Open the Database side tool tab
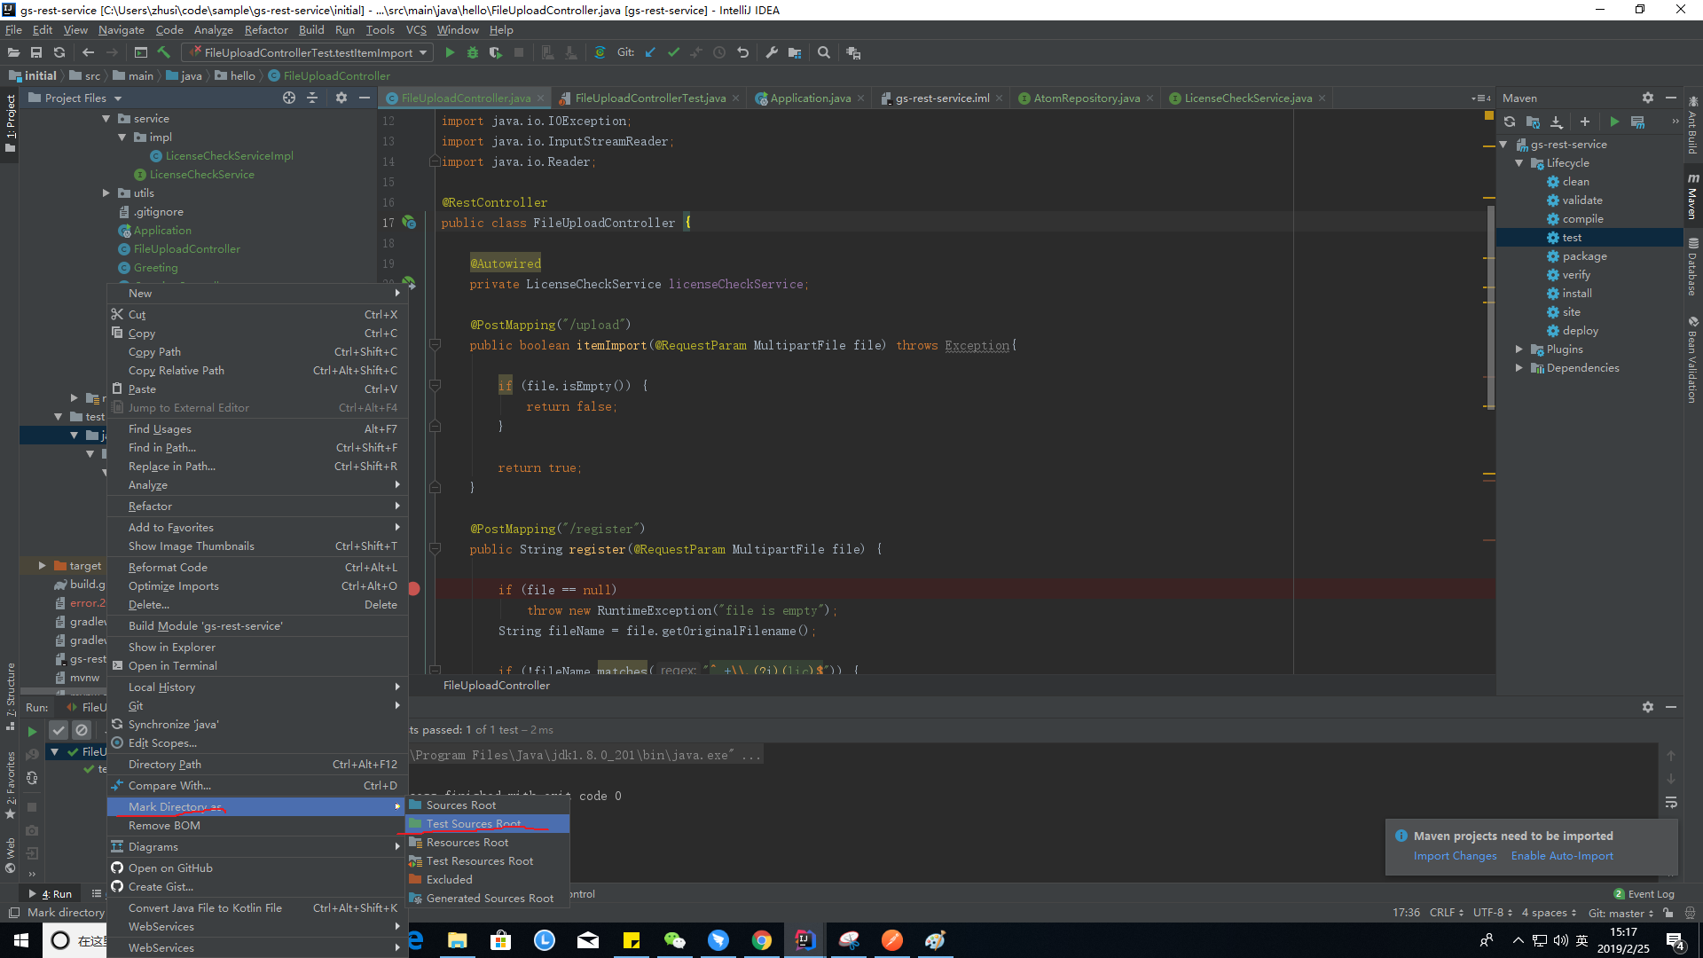 point(1693,266)
